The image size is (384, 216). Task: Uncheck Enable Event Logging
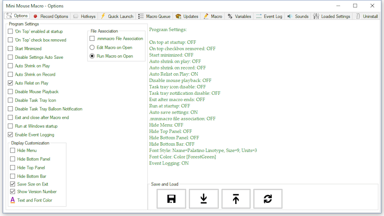click(10, 134)
